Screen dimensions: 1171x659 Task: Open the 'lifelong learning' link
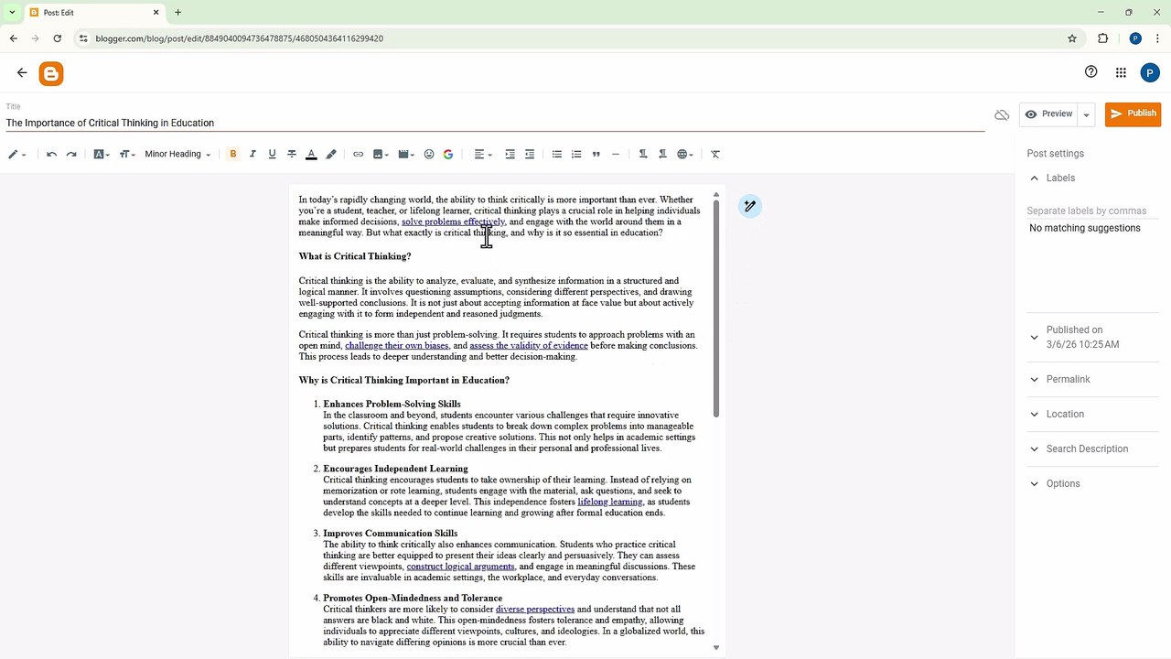click(x=609, y=502)
